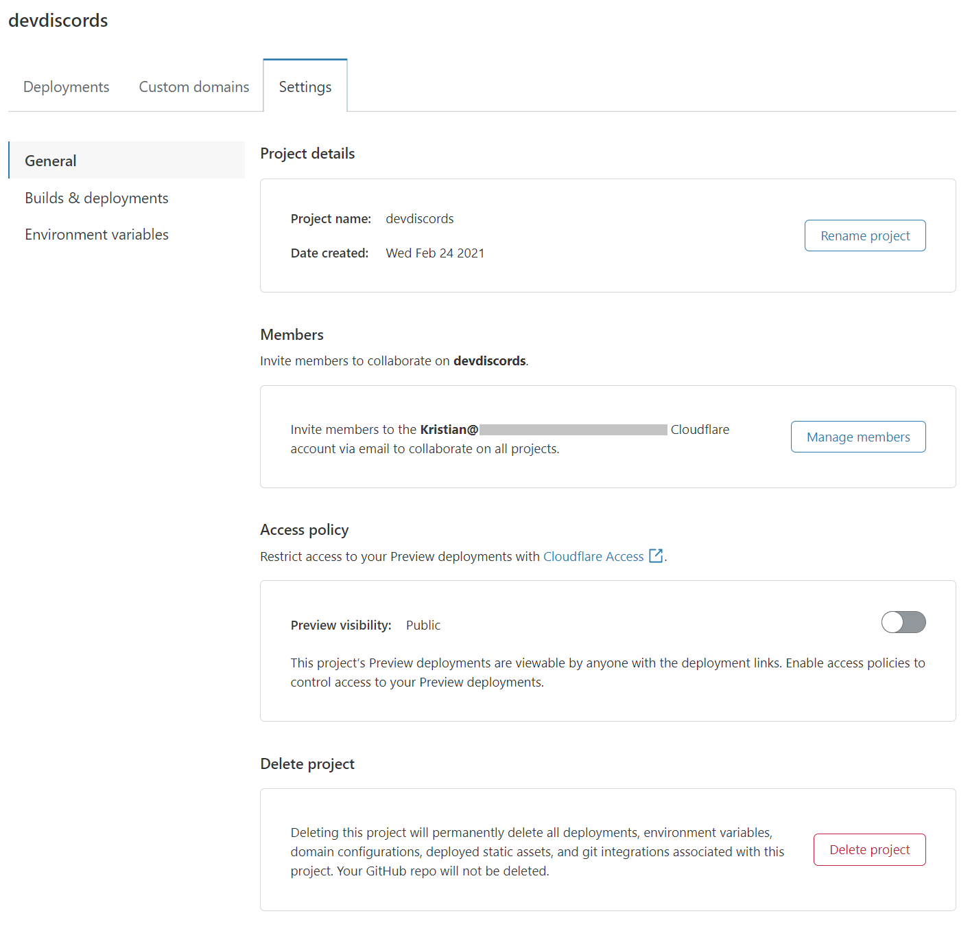Open the Cloudflare Access external link icon
The width and height of the screenshot is (970, 929).
tap(656, 555)
